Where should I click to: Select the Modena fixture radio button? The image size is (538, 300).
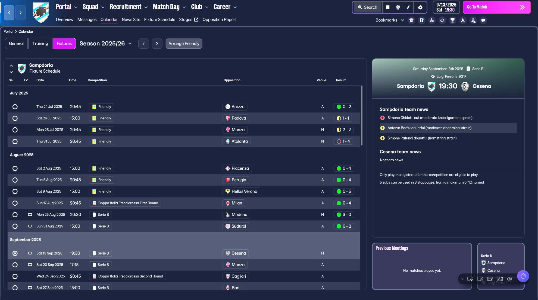point(15,215)
